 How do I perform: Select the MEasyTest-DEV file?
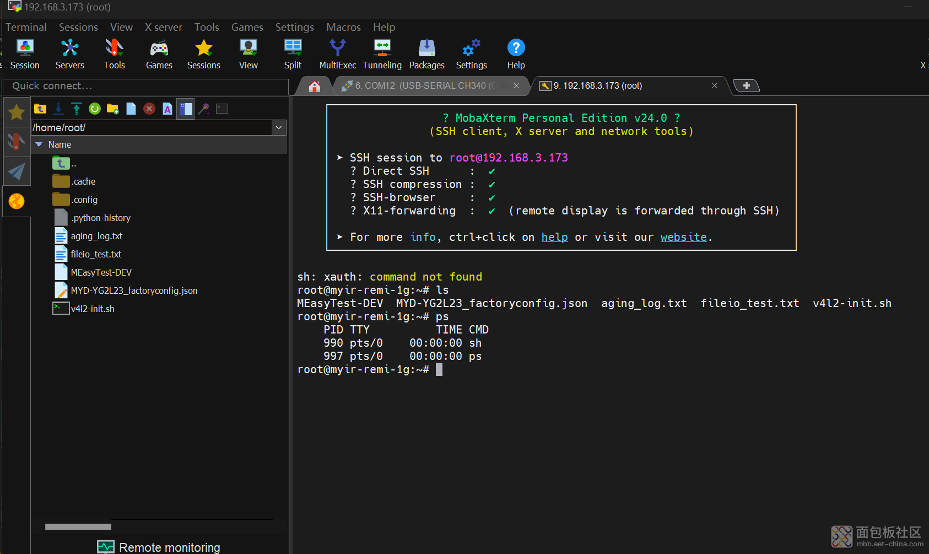click(93, 272)
